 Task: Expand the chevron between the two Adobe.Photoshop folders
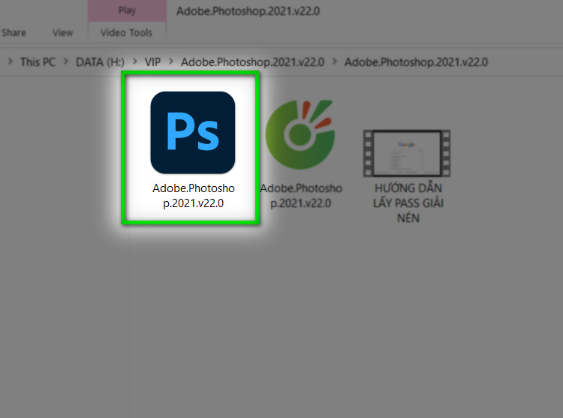(334, 62)
